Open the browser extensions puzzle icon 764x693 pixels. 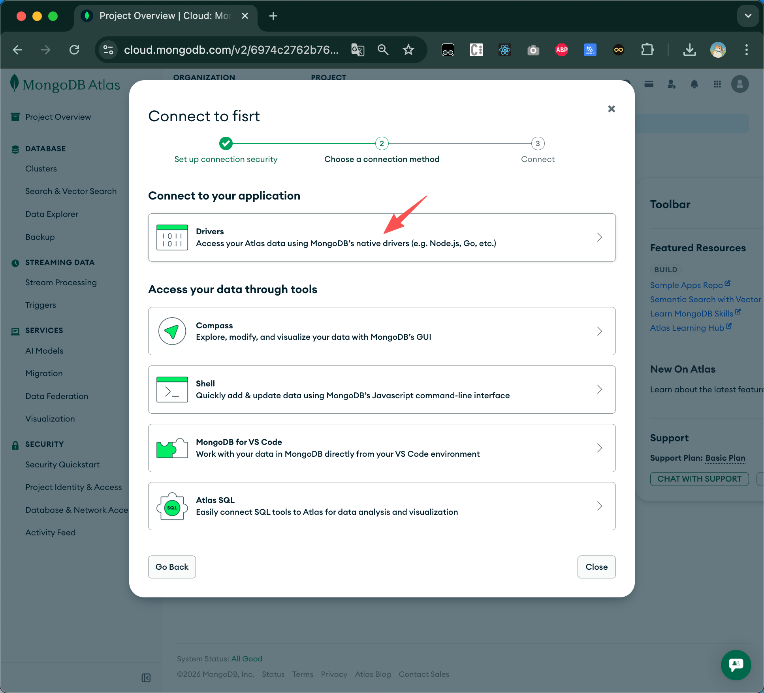click(647, 50)
